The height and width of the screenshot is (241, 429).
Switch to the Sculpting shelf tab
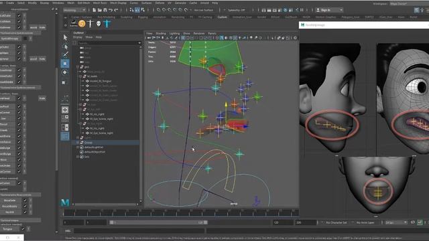tap(127, 17)
